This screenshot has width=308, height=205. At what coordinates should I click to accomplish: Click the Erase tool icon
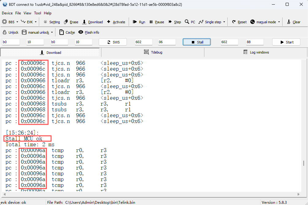(66, 22)
